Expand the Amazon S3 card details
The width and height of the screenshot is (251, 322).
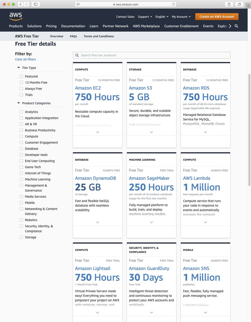pos(151,132)
